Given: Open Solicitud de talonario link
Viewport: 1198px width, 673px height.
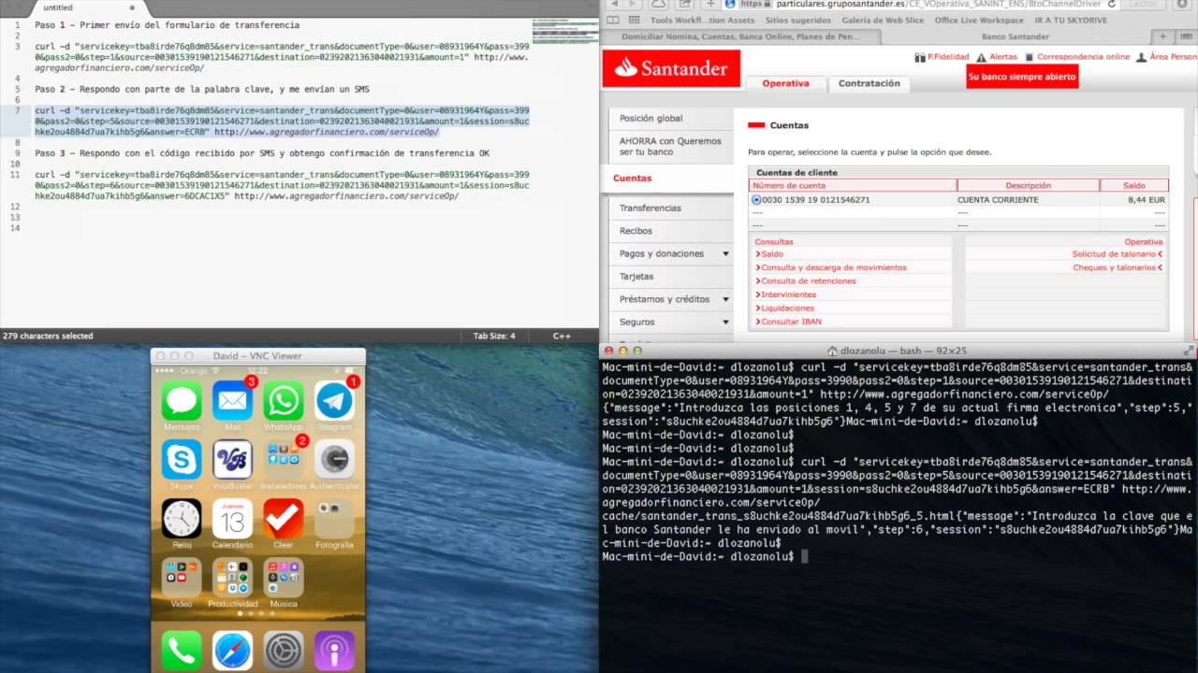Looking at the screenshot, I should pyautogui.click(x=1117, y=254).
